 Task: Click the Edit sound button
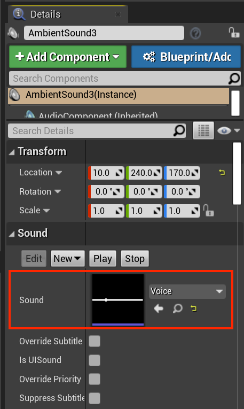click(x=34, y=259)
